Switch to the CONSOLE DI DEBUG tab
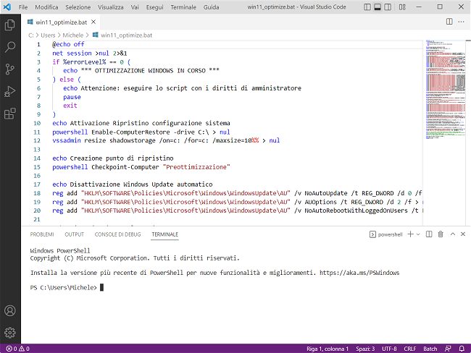 point(117,234)
